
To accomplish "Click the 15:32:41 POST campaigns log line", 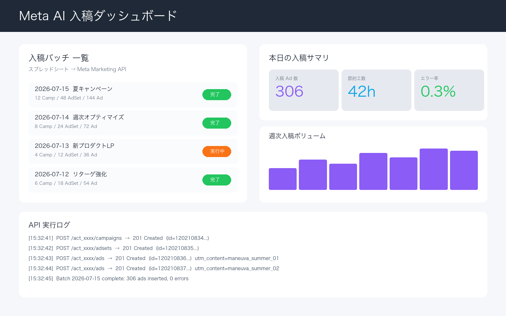I will [119, 238].
